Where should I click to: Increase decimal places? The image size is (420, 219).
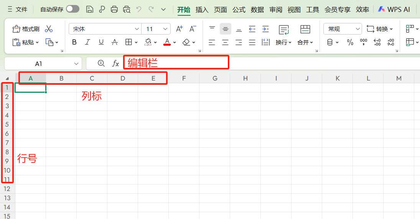click(x=377, y=42)
